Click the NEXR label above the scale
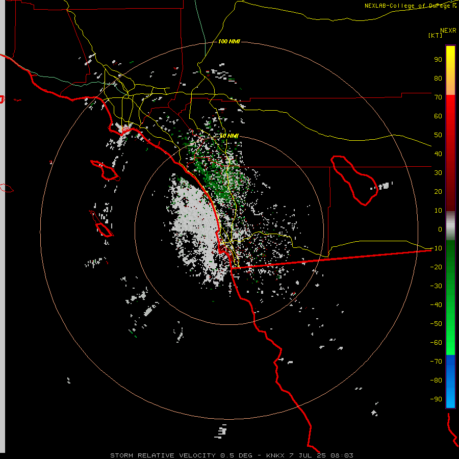Screen dimensions: 459x459 point(448,31)
